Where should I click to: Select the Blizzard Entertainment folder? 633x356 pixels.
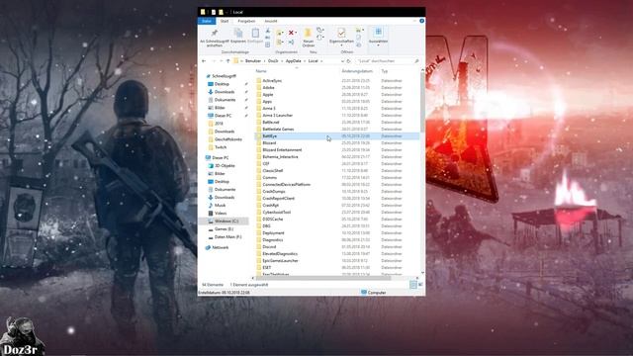282,149
